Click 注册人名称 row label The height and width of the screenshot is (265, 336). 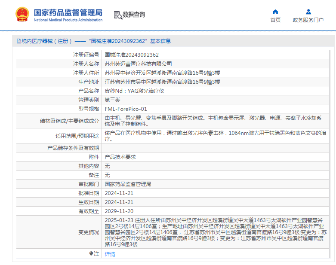point(86,64)
